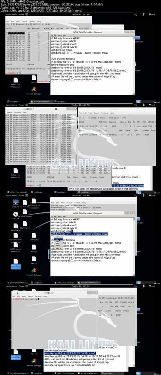The image size is (161, 375).
Task: Click Bluetooth tray icon in 1:01 PM frame
Action: [x=143, y=14]
